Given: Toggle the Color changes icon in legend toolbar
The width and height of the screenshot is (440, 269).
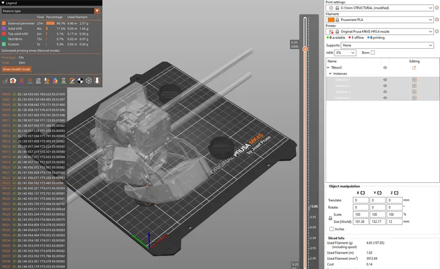Looking at the screenshot, I should [56, 81].
